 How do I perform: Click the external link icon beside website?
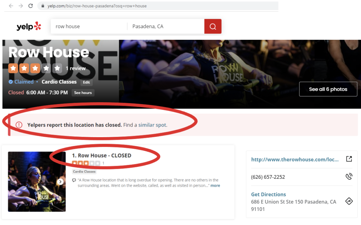pyautogui.click(x=349, y=159)
